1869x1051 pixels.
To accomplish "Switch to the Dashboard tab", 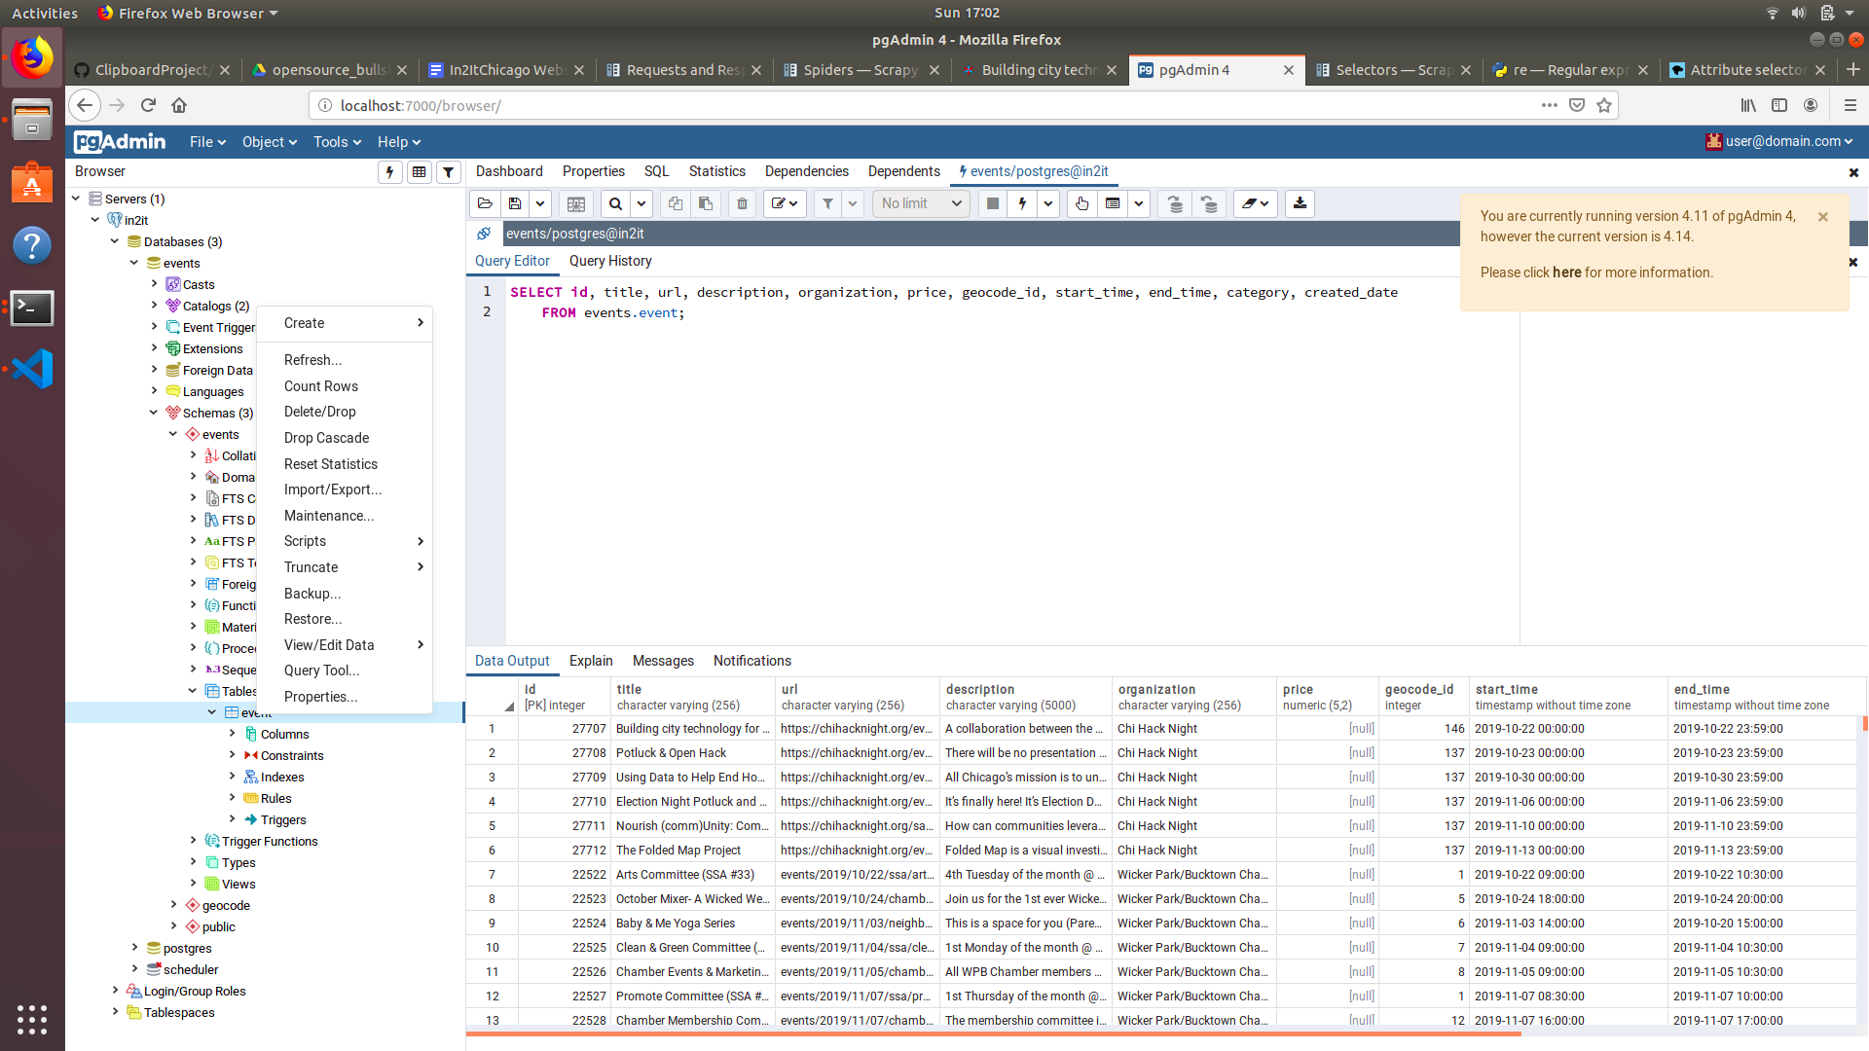I will (x=509, y=171).
